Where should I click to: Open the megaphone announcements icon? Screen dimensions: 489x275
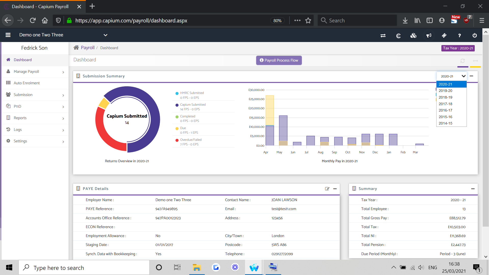[429, 36]
